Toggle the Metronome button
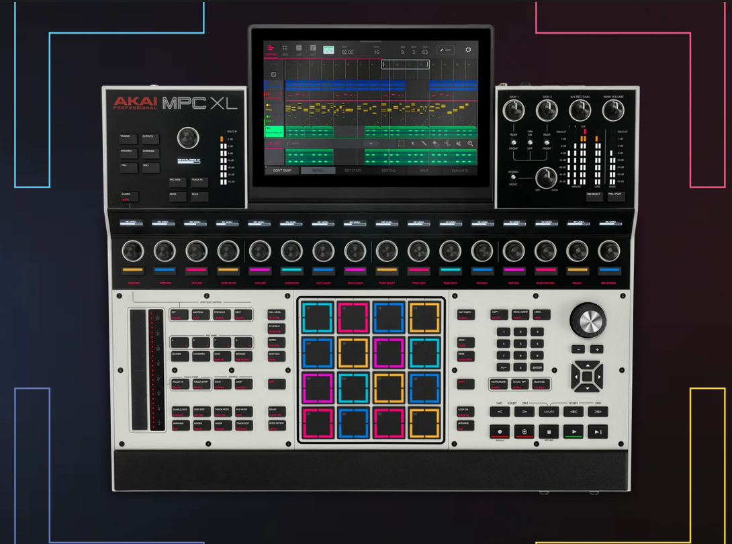732x544 pixels. [x=499, y=384]
